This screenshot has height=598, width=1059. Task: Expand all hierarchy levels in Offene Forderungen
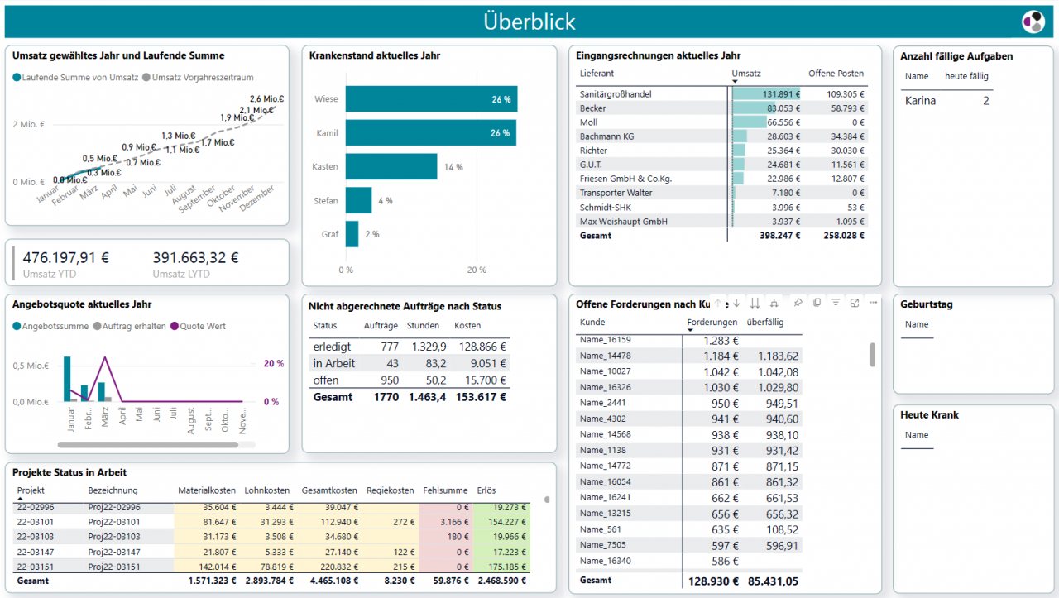tap(774, 304)
